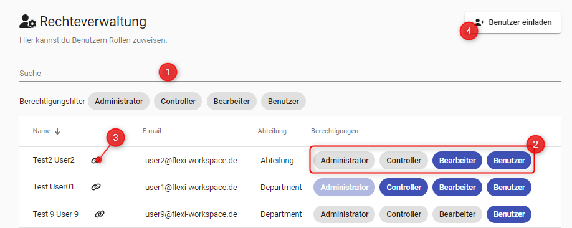Click the Abteilung column header
The width and height of the screenshot is (572, 228).
[x=272, y=131]
